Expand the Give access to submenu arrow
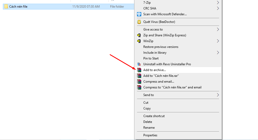Viewport: 258px width, 140px height. coord(218,29)
